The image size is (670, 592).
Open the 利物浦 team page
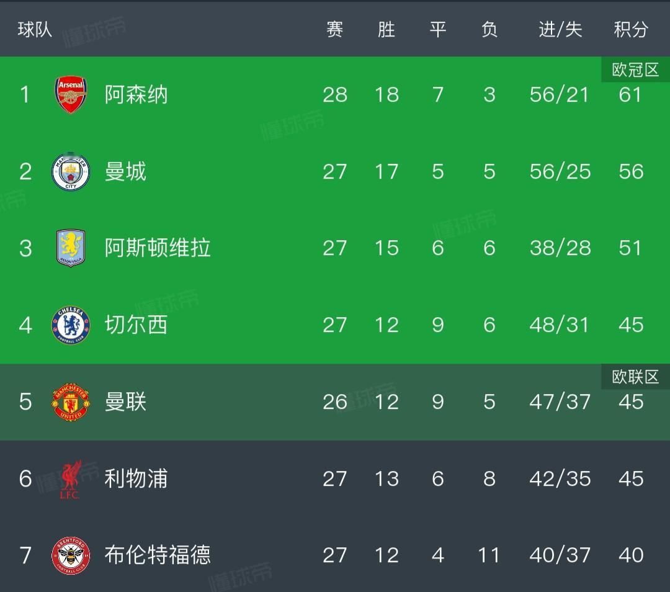click(x=136, y=479)
